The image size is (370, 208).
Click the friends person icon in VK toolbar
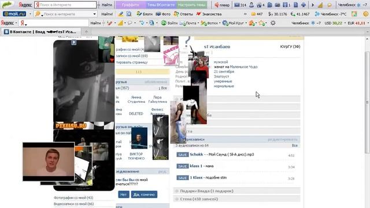[x=251, y=5]
